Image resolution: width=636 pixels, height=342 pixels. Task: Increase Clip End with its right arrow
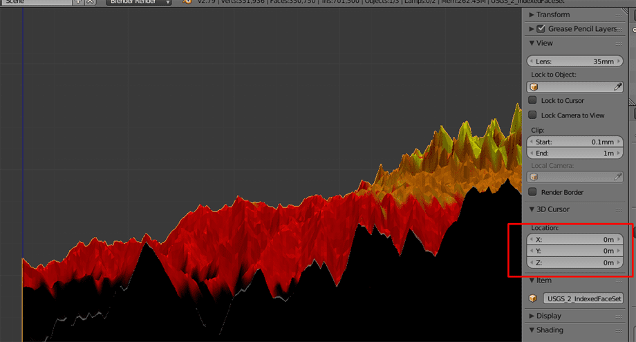619,153
